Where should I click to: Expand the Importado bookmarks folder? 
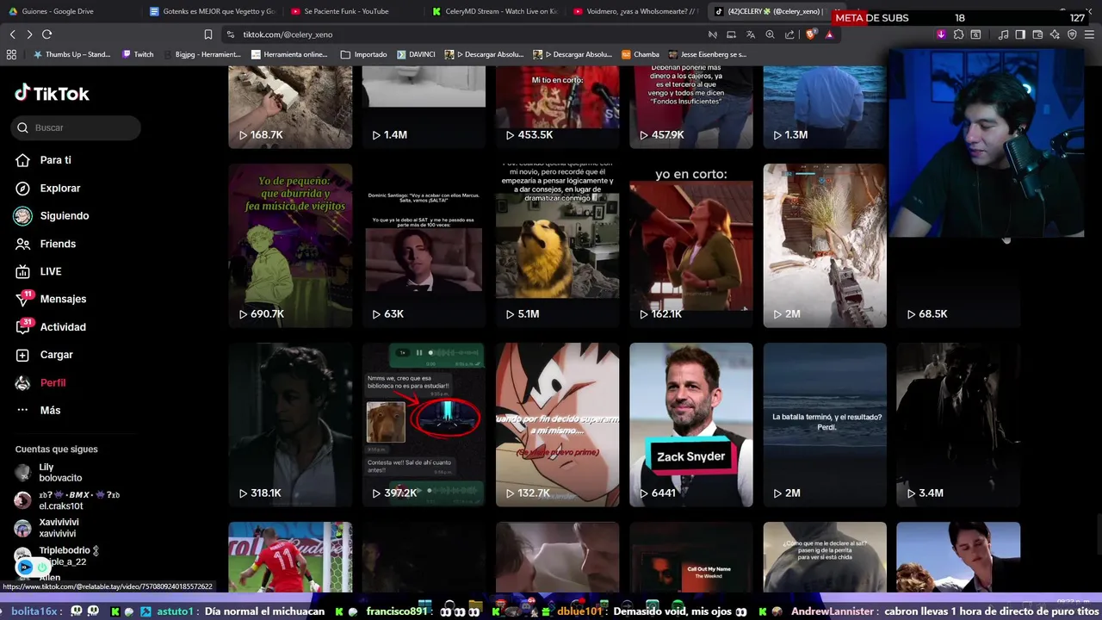pos(364,54)
